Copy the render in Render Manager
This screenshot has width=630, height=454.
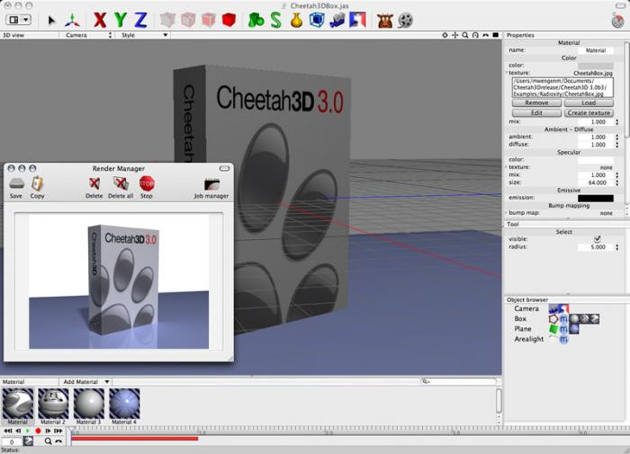pyautogui.click(x=37, y=188)
